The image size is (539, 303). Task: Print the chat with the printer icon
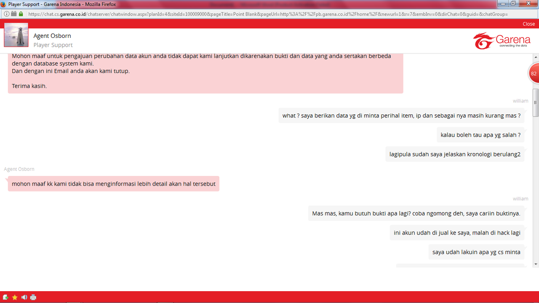(33, 297)
